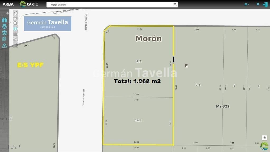This screenshot has width=270, height=152.
Task: Click the locate my position button
Action: click(264, 138)
